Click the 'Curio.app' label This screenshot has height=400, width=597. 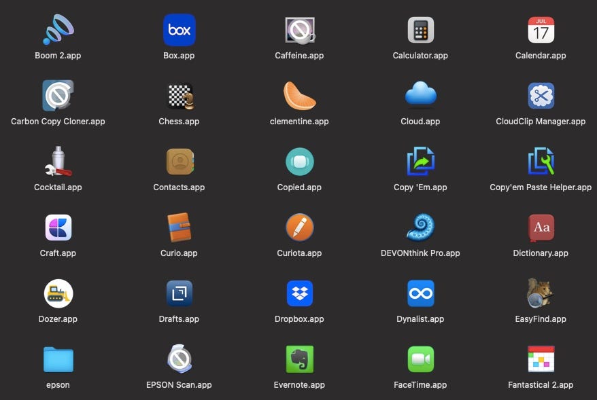coord(179,253)
